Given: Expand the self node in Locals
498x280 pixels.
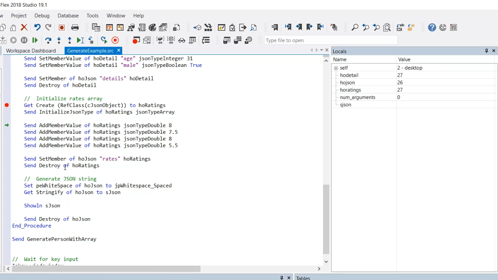Looking at the screenshot, I should (x=336, y=68).
